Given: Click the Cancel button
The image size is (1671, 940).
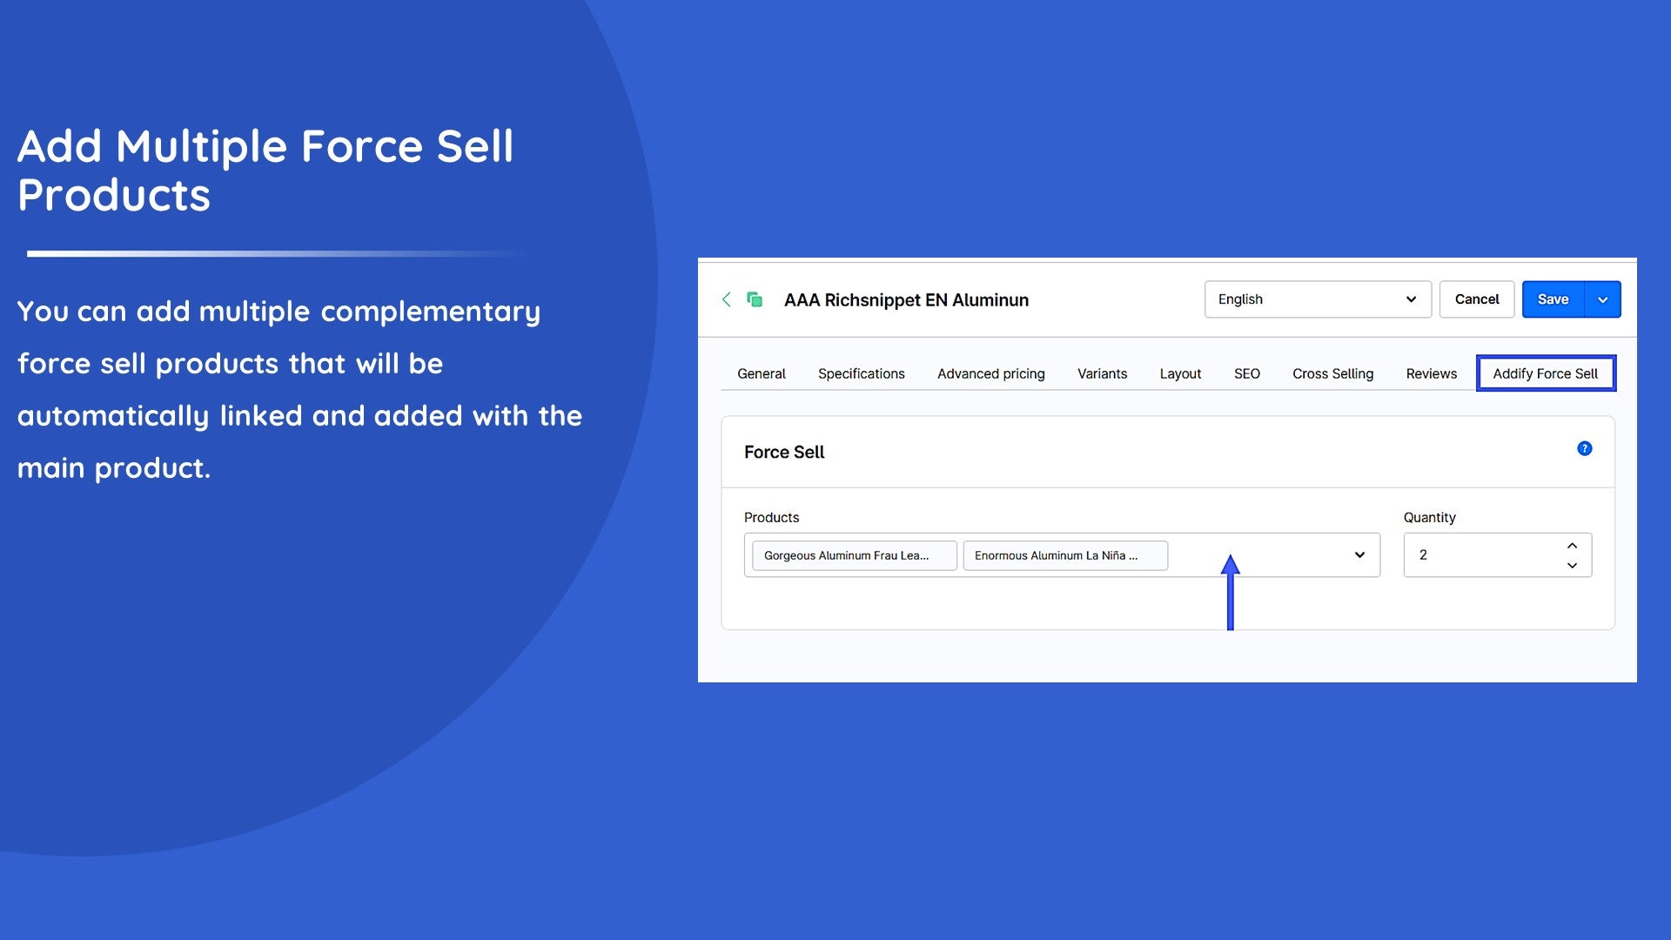Looking at the screenshot, I should pos(1476,299).
